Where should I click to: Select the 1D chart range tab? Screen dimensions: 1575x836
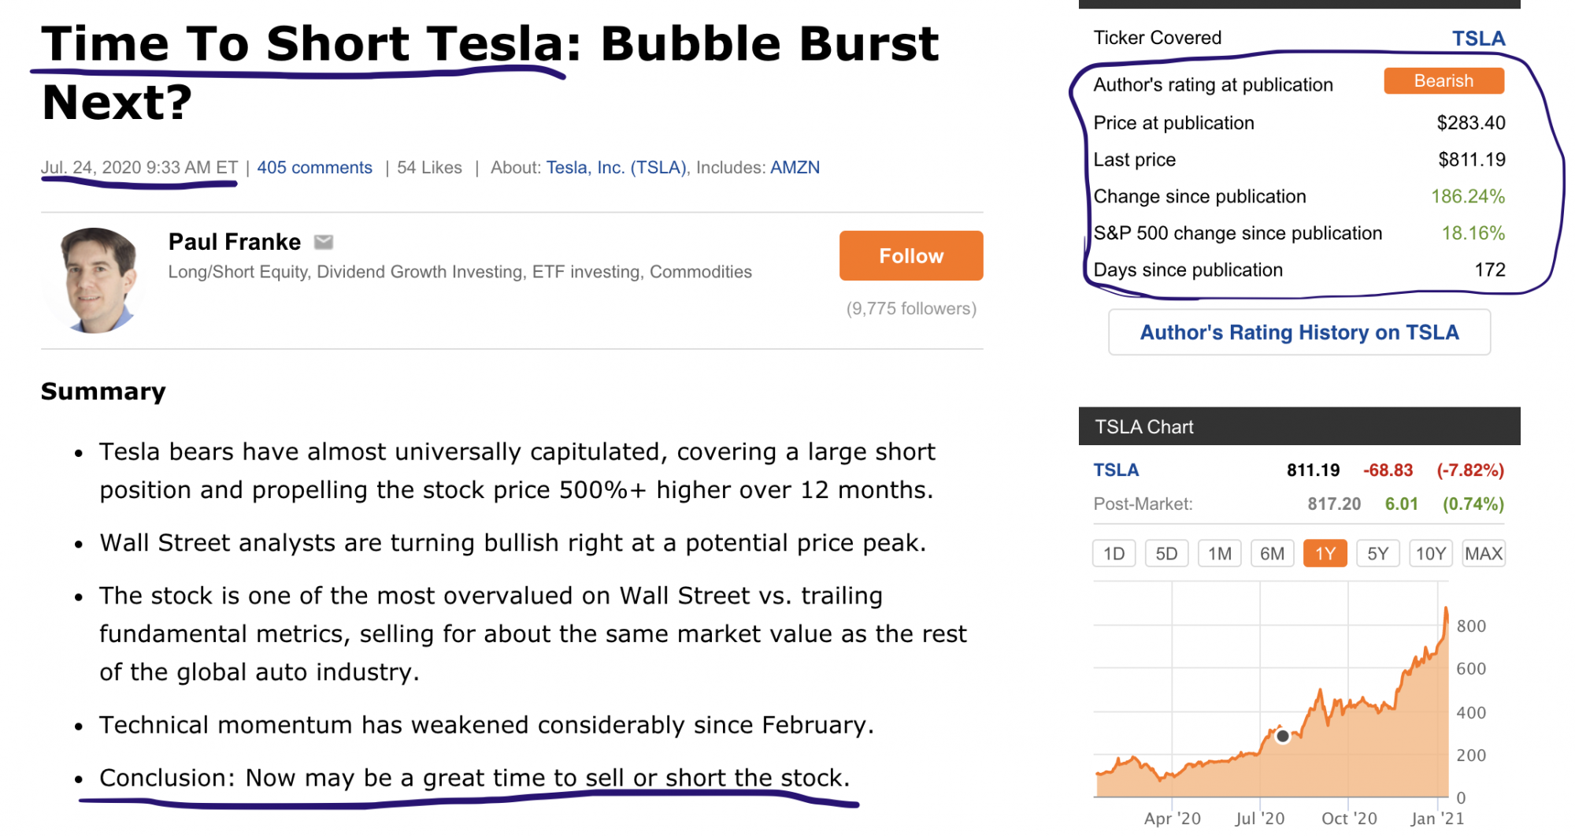click(1114, 554)
